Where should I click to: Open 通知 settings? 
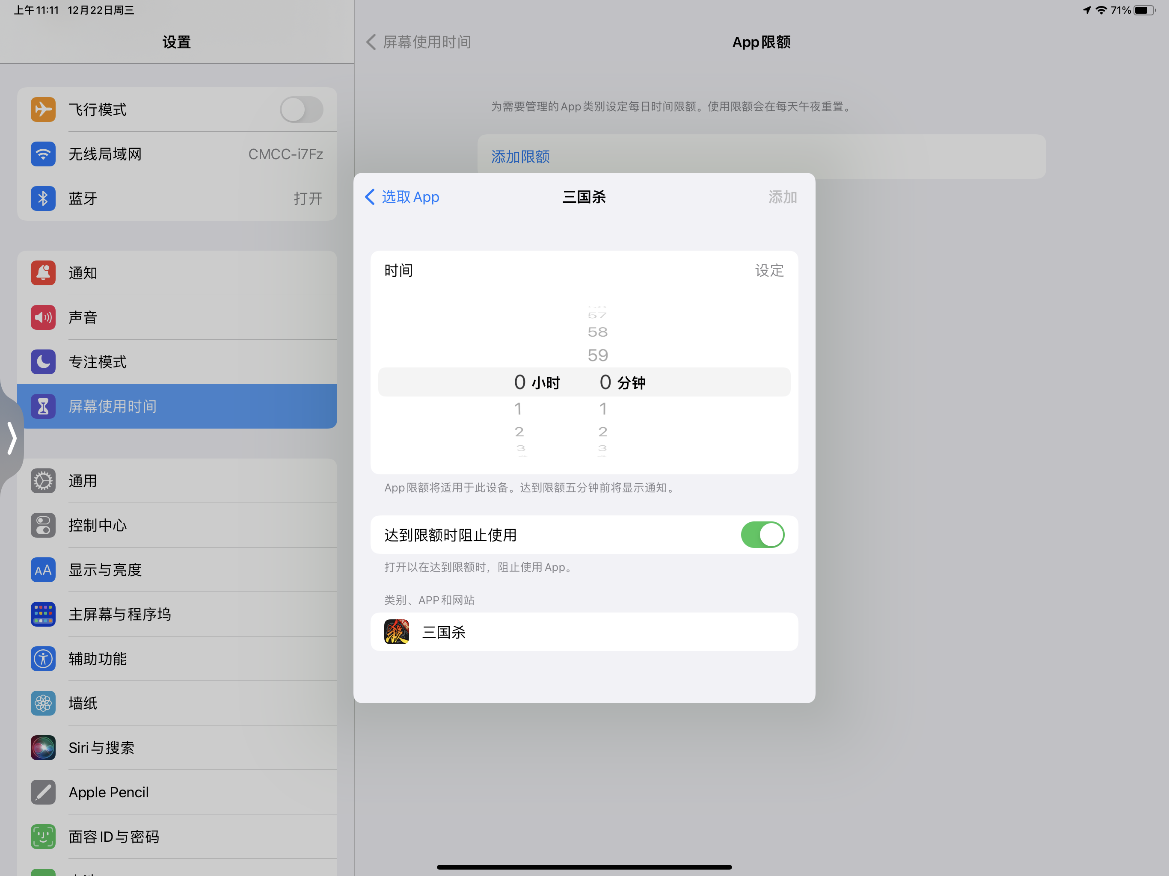[177, 272]
